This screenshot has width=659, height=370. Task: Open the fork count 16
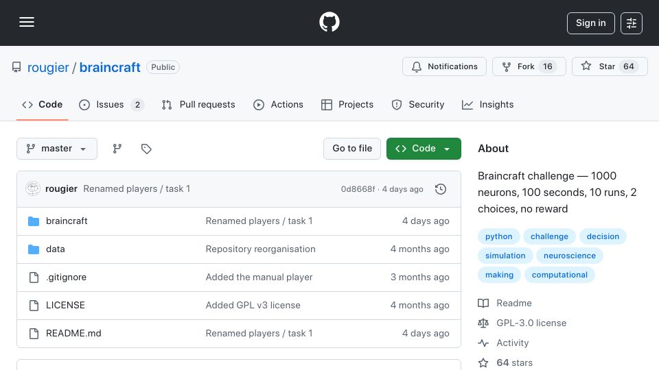tap(548, 66)
